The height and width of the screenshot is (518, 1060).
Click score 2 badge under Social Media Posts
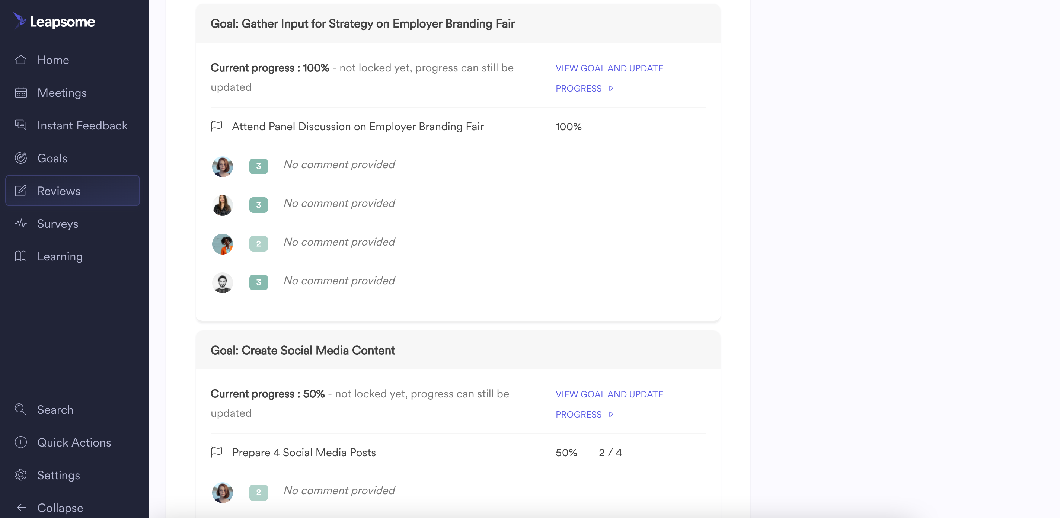point(258,492)
